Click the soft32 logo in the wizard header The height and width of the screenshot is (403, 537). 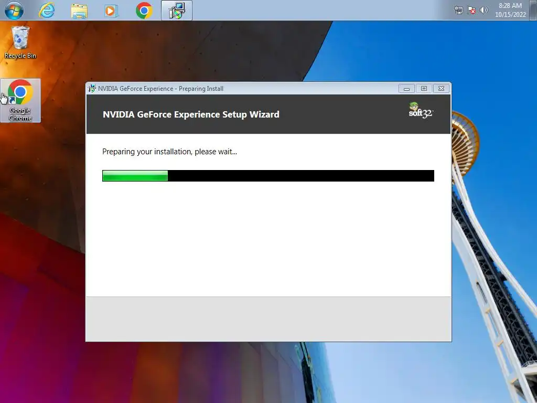[421, 110]
